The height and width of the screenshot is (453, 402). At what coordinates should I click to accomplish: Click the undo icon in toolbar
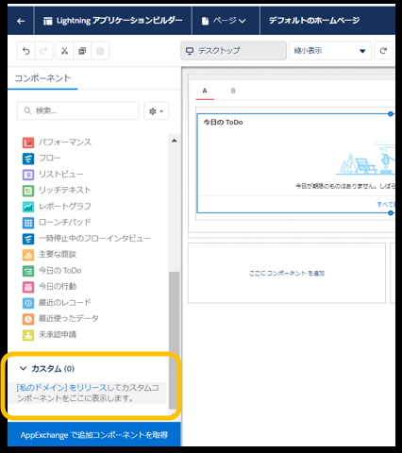pos(26,51)
